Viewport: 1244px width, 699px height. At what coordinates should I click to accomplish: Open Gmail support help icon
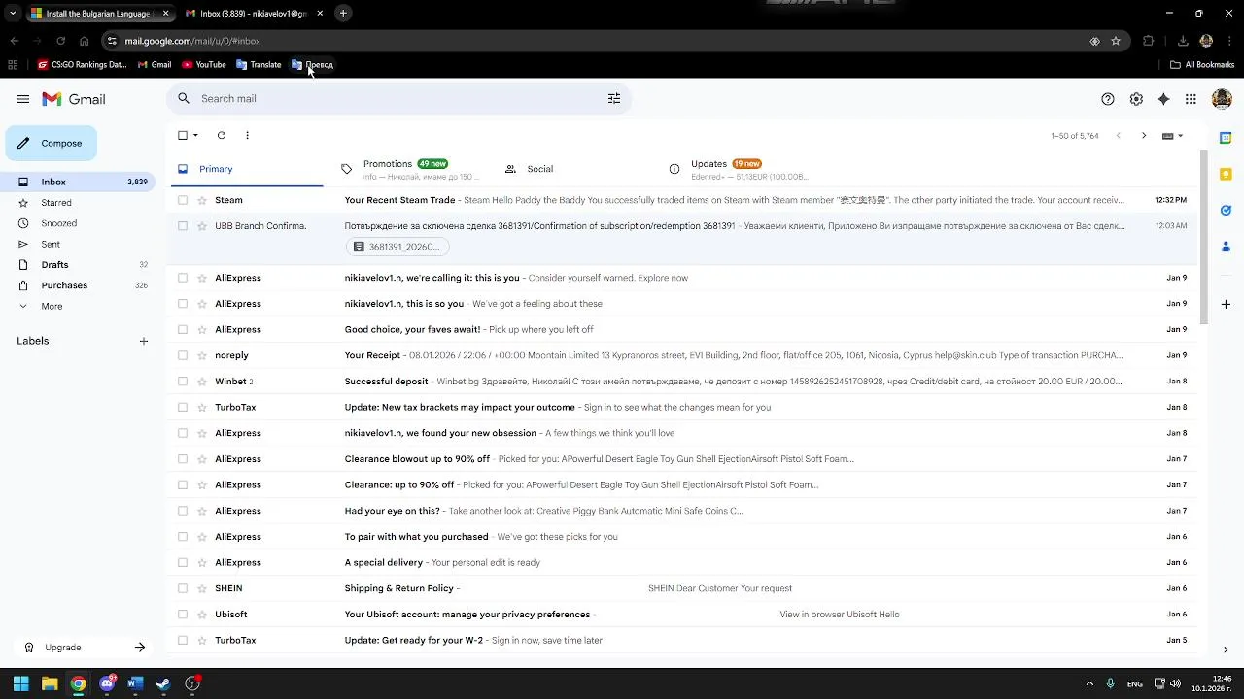[x=1108, y=99]
